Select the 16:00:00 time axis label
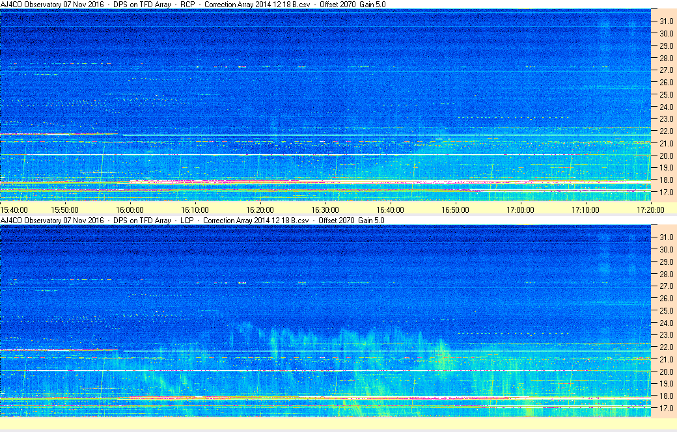This screenshot has width=677, height=432. coord(130,209)
